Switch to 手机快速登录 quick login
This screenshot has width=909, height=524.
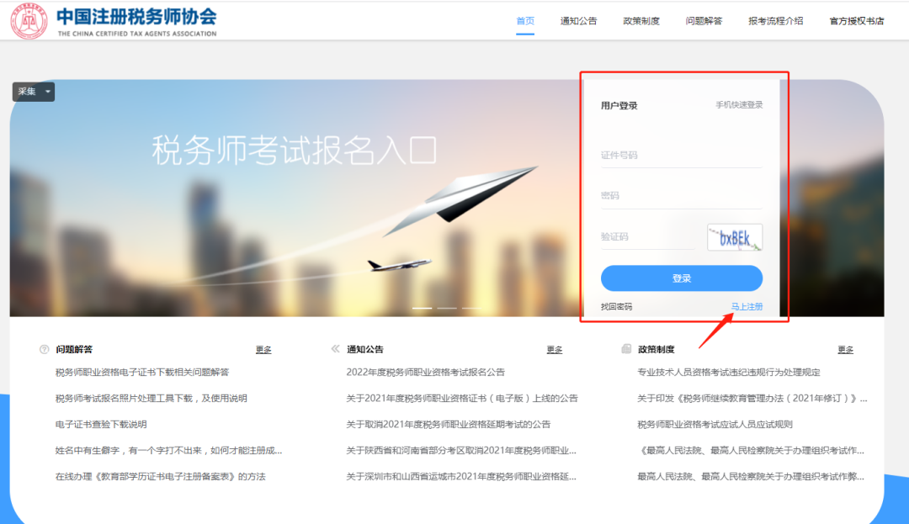(x=738, y=105)
